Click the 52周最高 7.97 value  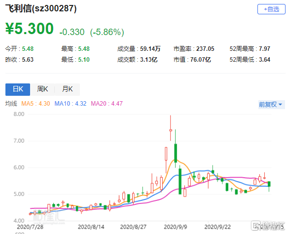(264, 49)
